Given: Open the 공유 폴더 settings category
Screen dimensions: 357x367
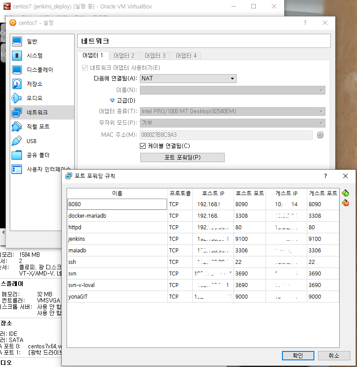Looking at the screenshot, I should click(x=42, y=155).
